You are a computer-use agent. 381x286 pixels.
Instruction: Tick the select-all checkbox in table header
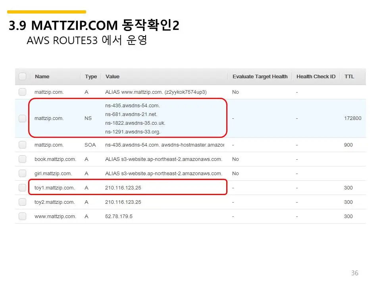22,76
